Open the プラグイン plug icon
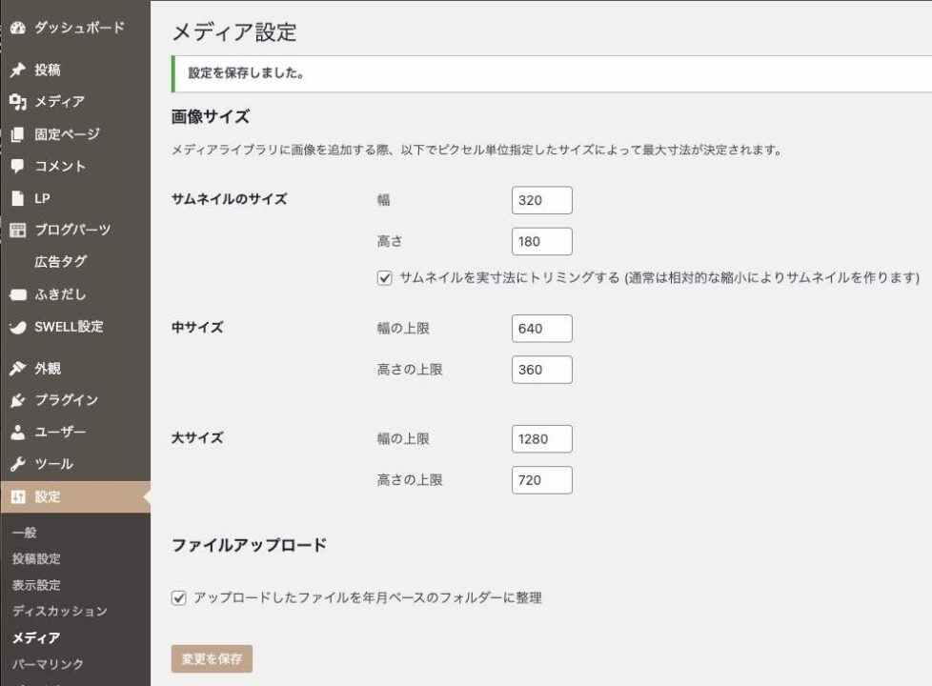The image size is (932, 686). (18, 400)
